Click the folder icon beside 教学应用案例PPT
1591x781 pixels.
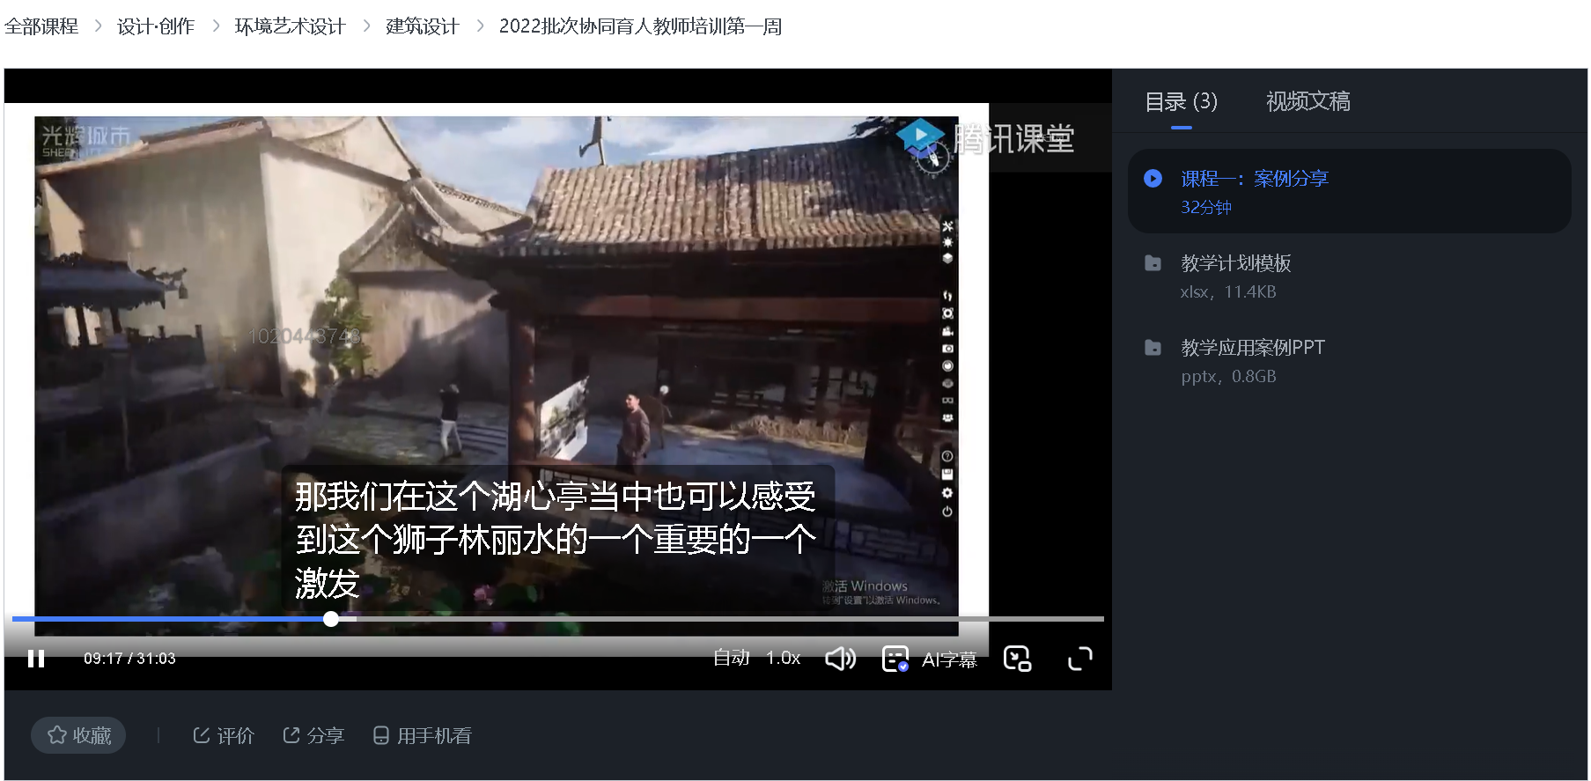click(1153, 348)
